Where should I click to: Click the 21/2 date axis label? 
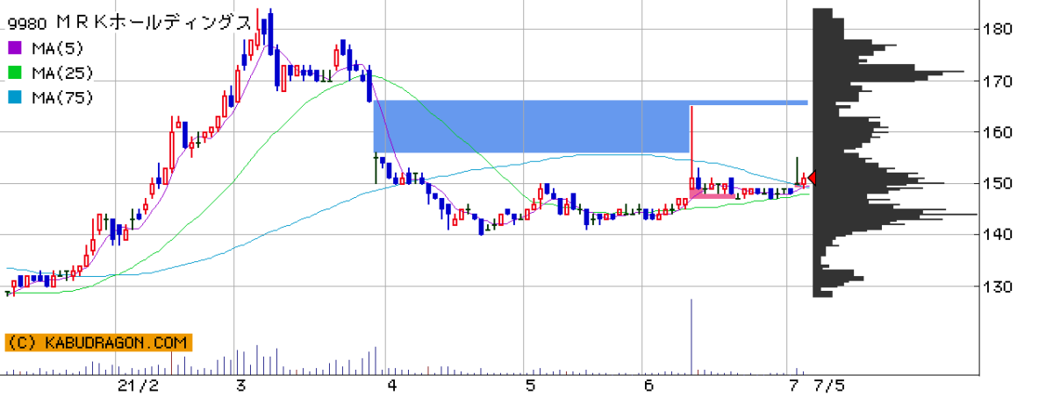[139, 385]
